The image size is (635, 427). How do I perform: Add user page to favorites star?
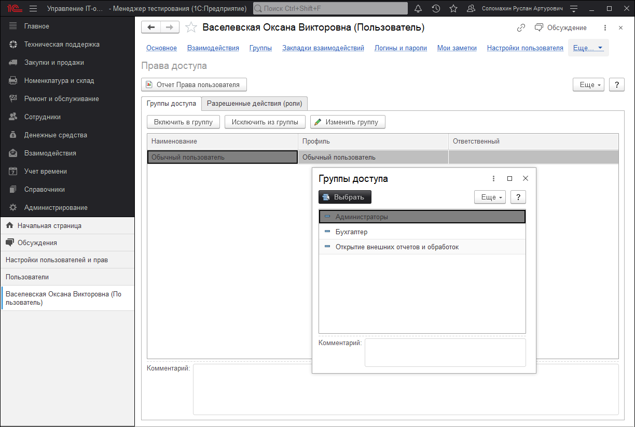[x=191, y=27]
